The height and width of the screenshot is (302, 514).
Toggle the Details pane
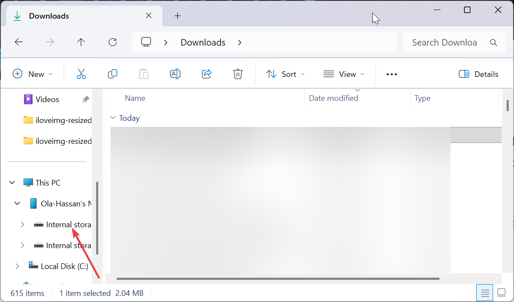click(x=478, y=74)
